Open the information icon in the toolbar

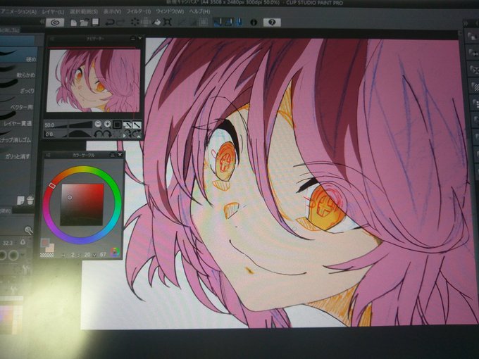254,23
